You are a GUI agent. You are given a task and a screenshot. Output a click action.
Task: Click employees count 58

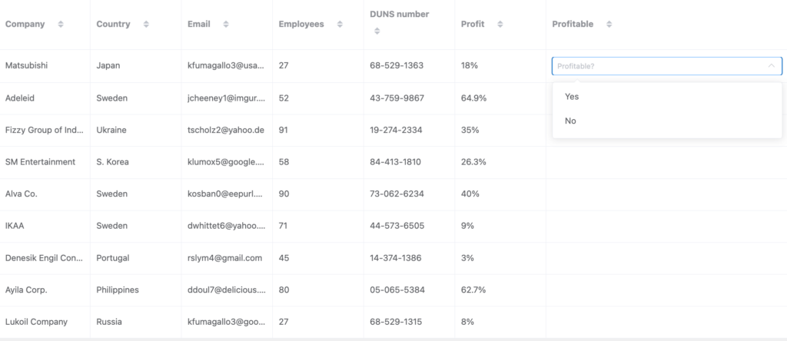pyautogui.click(x=284, y=163)
